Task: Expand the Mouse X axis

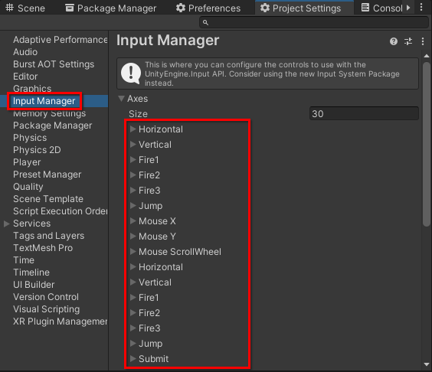Action: coord(133,221)
